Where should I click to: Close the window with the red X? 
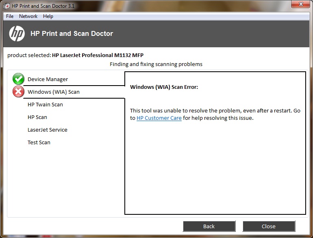coord(301,4)
